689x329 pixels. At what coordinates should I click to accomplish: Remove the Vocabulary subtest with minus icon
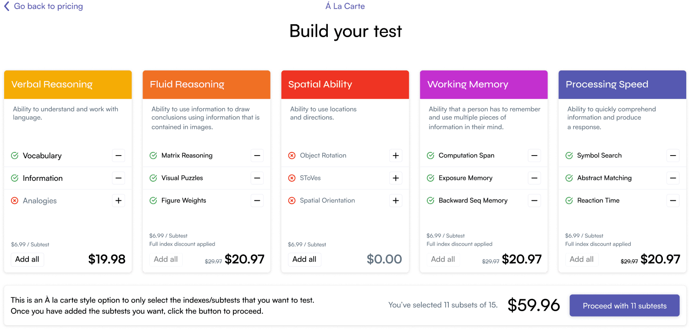118,156
